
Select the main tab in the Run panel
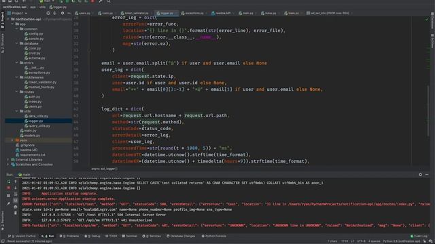click(x=24, y=175)
